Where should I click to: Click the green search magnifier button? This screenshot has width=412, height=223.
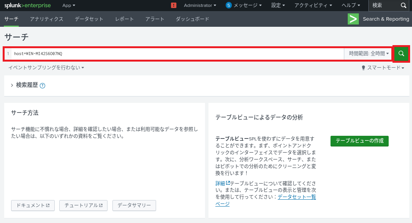coord(401,54)
